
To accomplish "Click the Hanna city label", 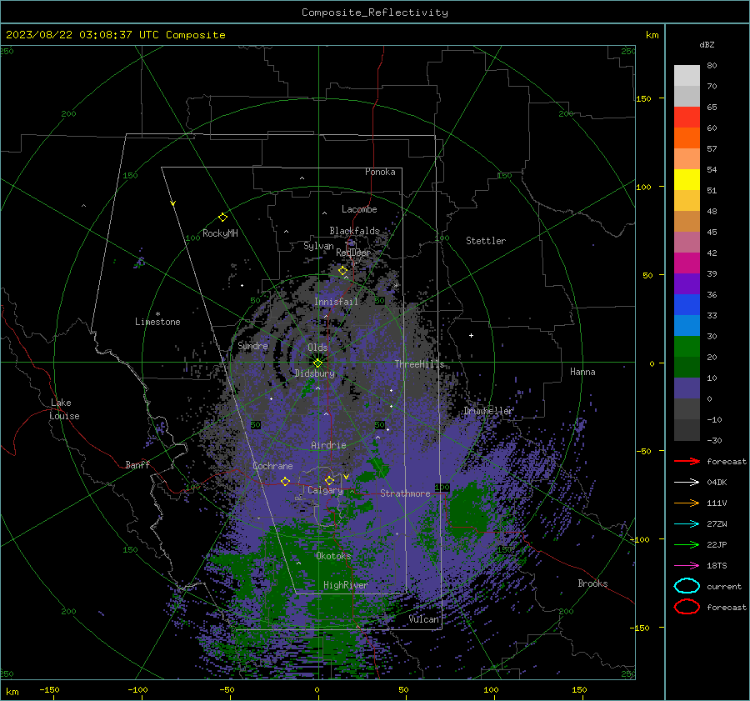I will tap(582, 372).
